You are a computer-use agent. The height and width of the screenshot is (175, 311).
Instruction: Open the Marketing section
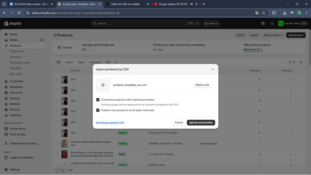coord(16,87)
